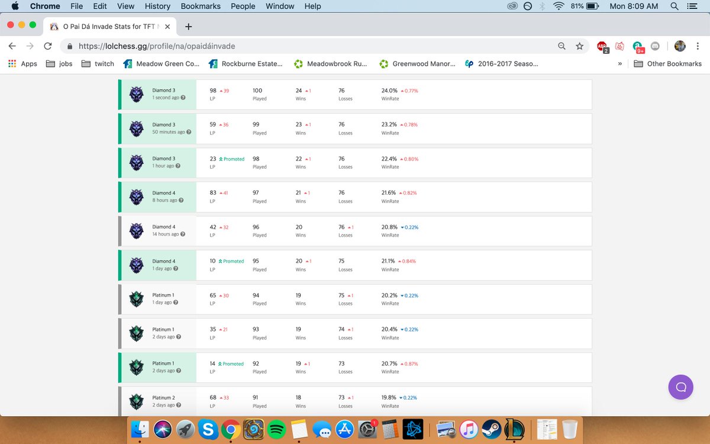Reload the lolchess page
Image resolution: width=710 pixels, height=444 pixels.
click(x=48, y=46)
